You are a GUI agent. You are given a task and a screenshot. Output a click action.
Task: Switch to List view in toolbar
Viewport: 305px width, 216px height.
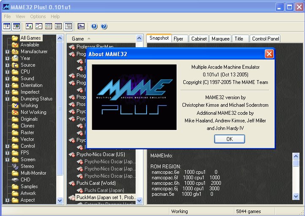[49, 26]
